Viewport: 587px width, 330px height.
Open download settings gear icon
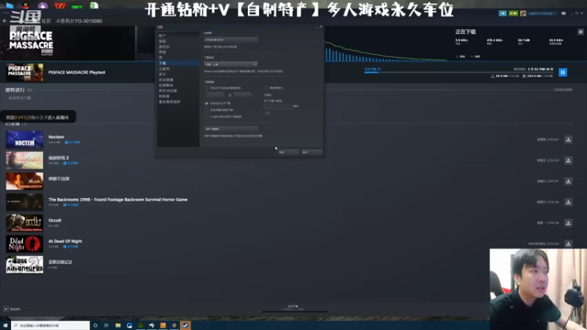580,32
